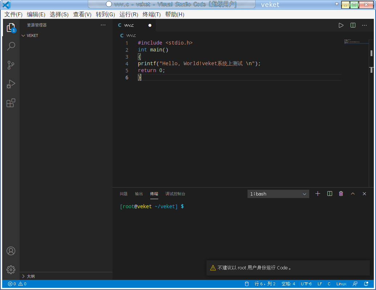Split the terminal panel
This screenshot has width=376, height=290.
pyautogui.click(x=330, y=194)
